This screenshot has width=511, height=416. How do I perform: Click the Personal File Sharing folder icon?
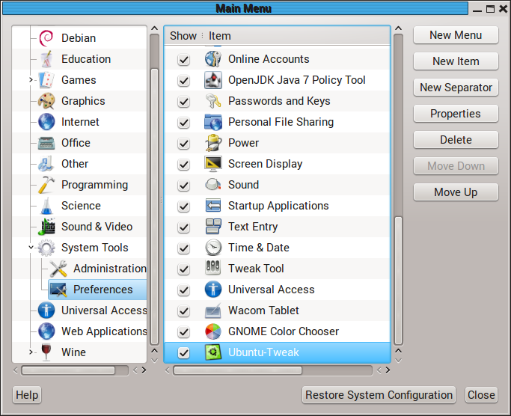(213, 122)
